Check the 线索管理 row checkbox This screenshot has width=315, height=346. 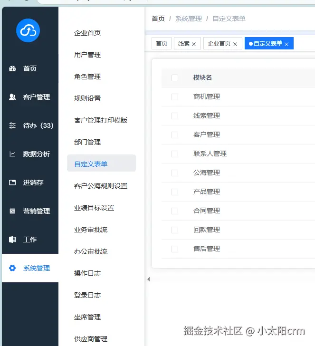(x=175, y=116)
